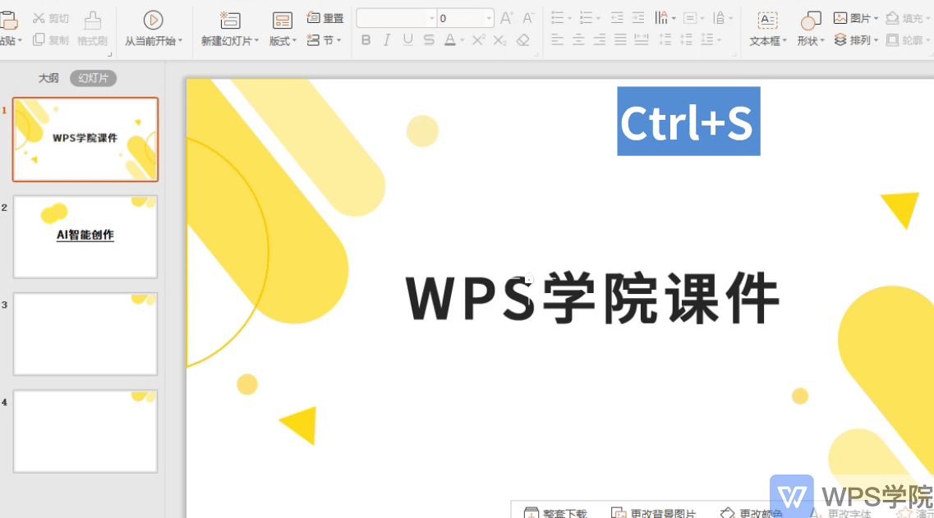Open the paragraph dialog launcher corner
Viewport: 934px width, 518px height.
[x=734, y=54]
